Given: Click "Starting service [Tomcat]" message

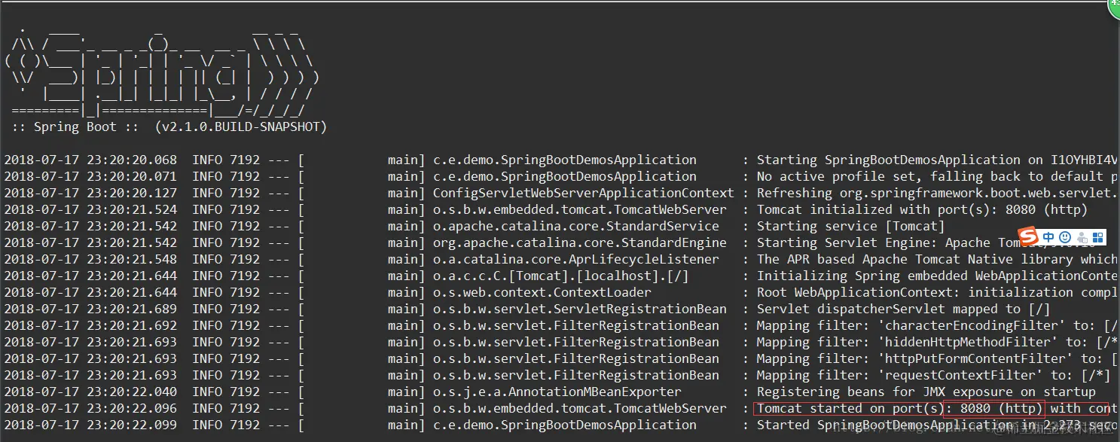Looking at the screenshot, I should click(850, 226).
